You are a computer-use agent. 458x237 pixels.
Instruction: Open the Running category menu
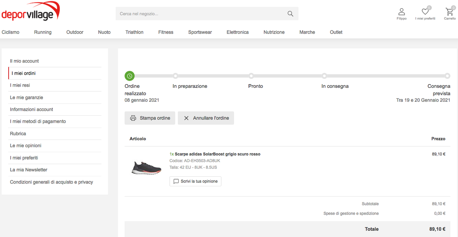click(x=43, y=32)
